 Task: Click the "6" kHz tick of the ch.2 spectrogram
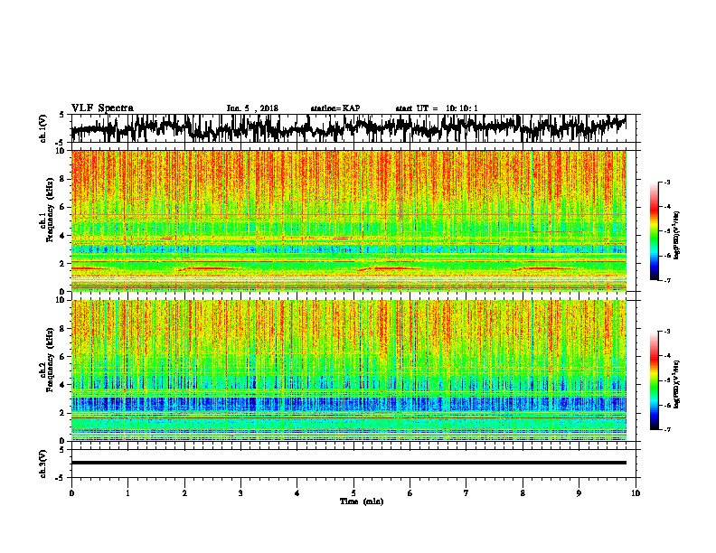click(x=64, y=357)
